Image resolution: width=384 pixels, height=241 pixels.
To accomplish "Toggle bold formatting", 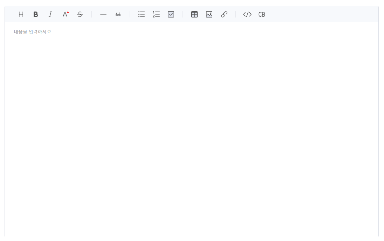I will (36, 14).
